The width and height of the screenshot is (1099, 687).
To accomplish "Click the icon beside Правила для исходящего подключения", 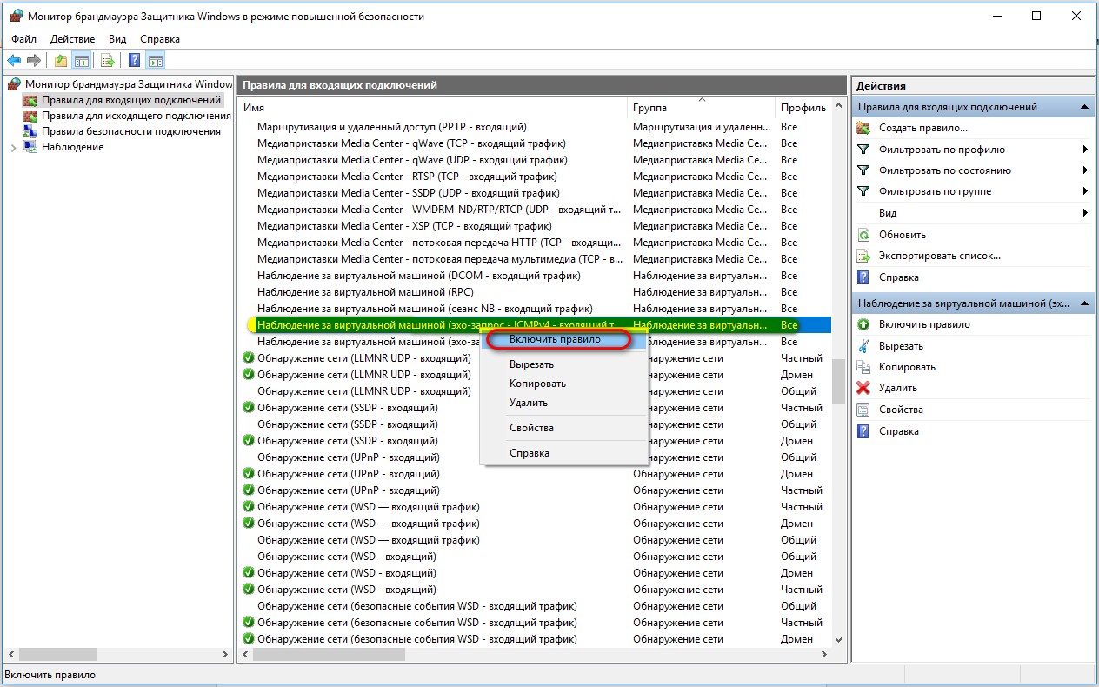I will click(32, 116).
